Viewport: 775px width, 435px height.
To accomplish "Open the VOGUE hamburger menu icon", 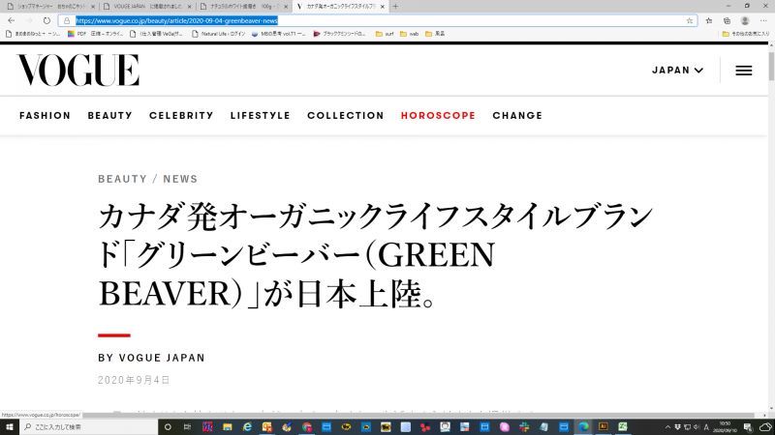I will [743, 70].
